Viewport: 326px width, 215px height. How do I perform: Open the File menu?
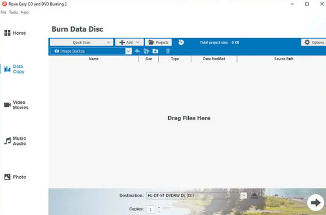[4, 13]
